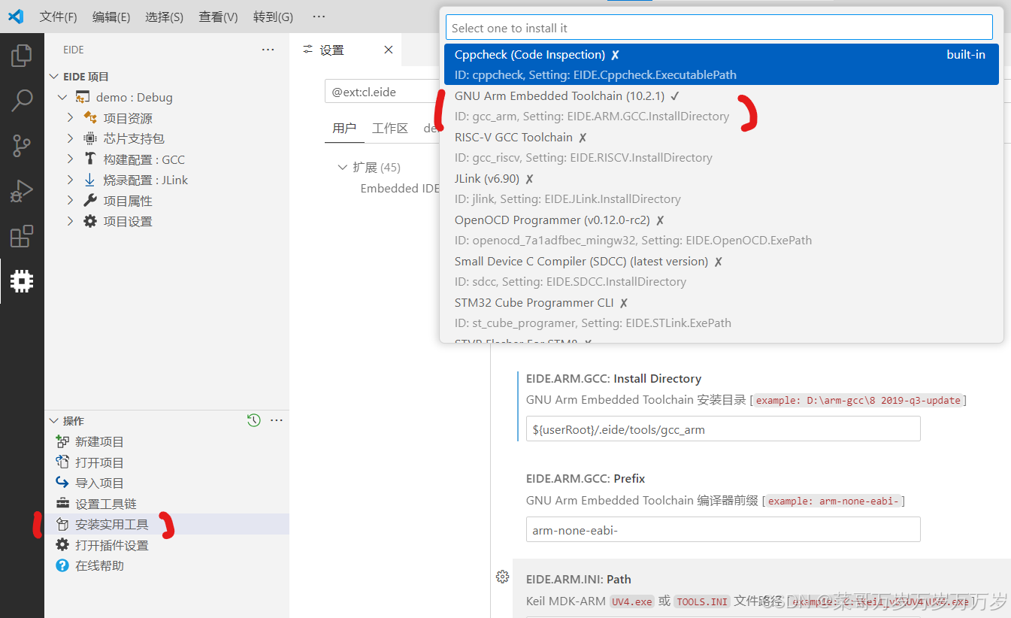
Task: Collapse the 操作 section
Action: click(x=54, y=421)
